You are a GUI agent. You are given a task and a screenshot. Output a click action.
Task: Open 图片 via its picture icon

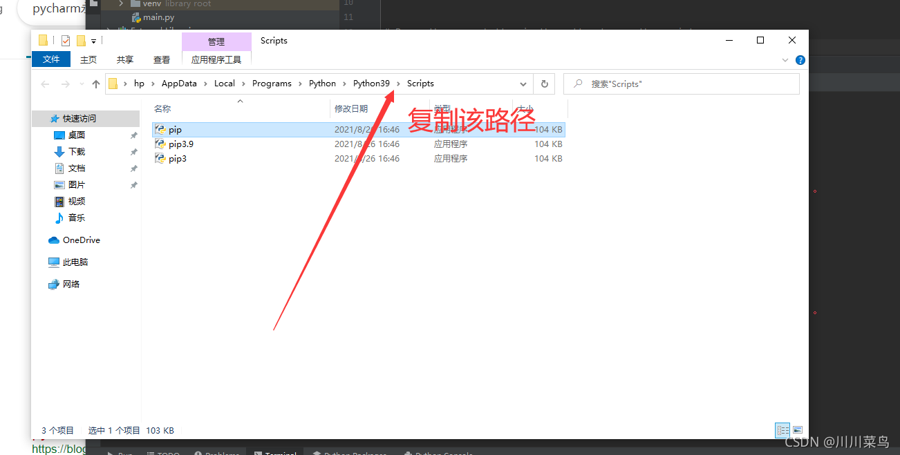click(59, 185)
